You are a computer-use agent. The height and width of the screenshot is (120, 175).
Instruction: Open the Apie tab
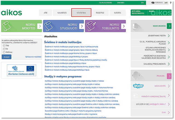click(45, 13)
